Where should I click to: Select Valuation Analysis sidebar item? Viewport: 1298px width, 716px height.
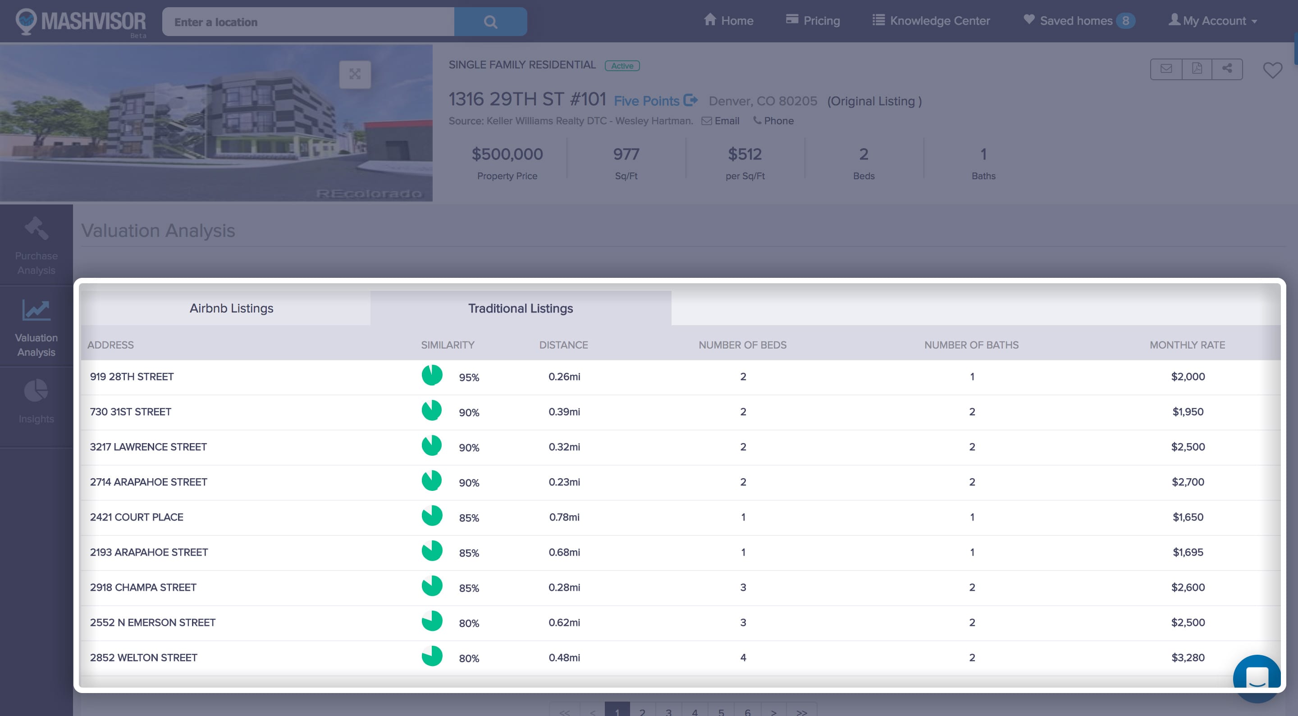(36, 327)
